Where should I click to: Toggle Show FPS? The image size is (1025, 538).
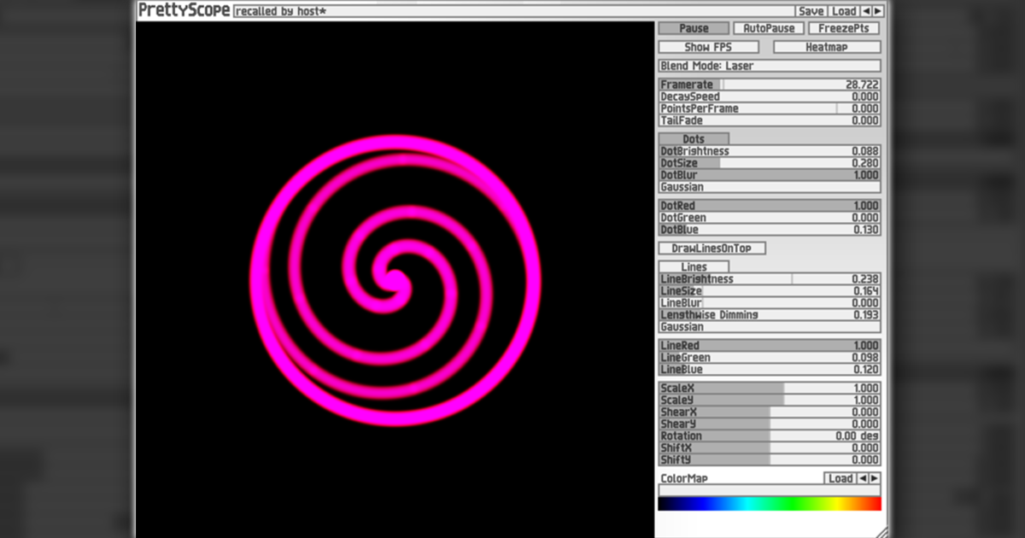point(708,47)
